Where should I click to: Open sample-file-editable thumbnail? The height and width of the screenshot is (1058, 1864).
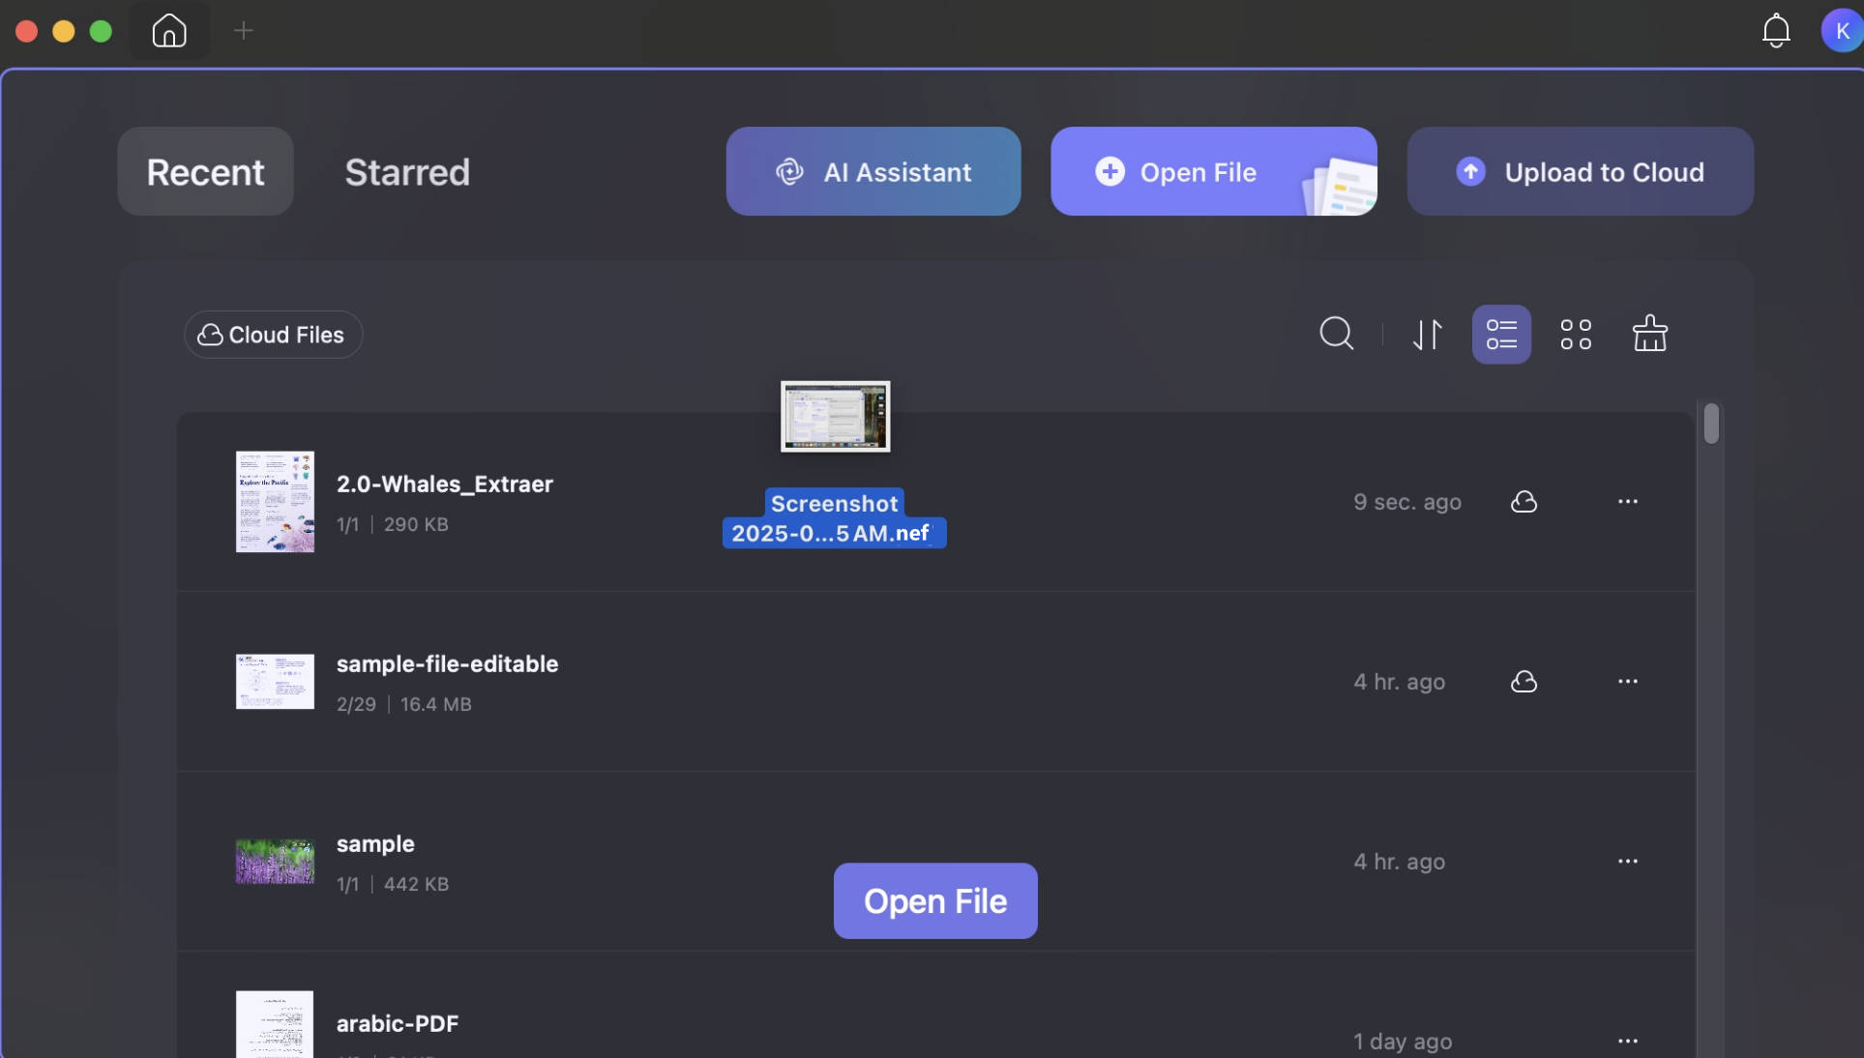tap(275, 682)
